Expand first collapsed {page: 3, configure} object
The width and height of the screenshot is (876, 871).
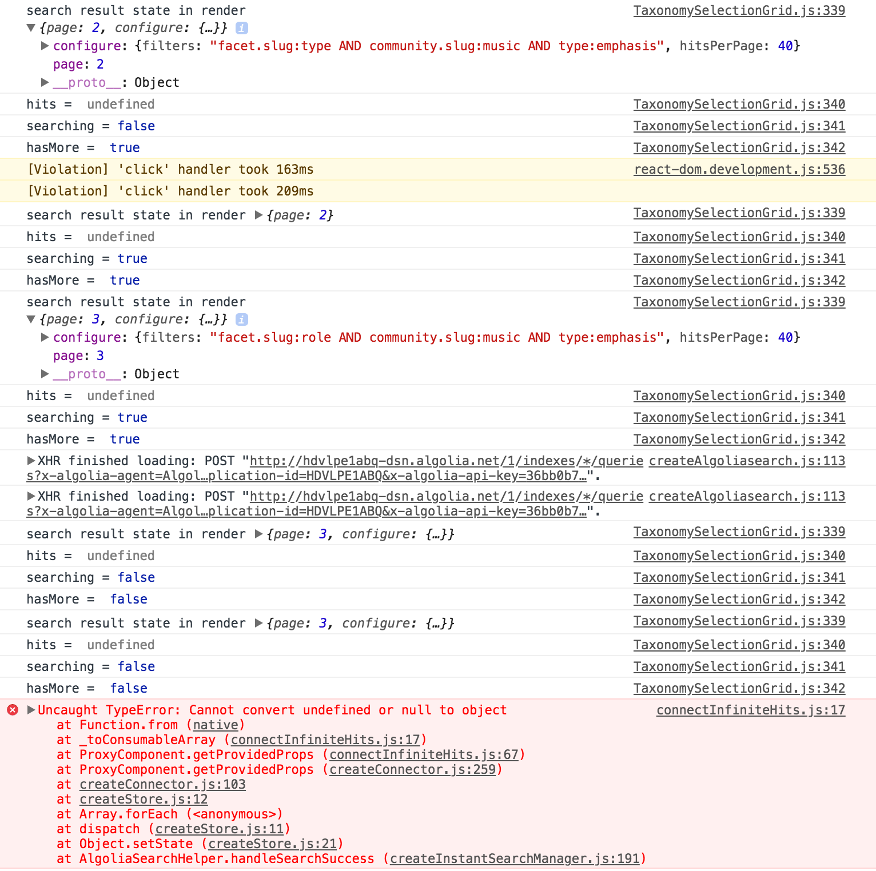[x=258, y=534]
